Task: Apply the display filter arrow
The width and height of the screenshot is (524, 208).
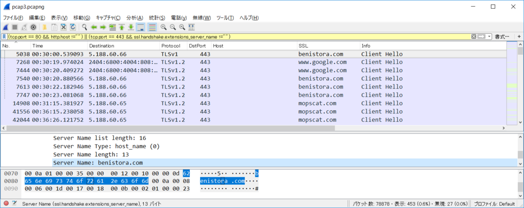Action: [x=481, y=37]
